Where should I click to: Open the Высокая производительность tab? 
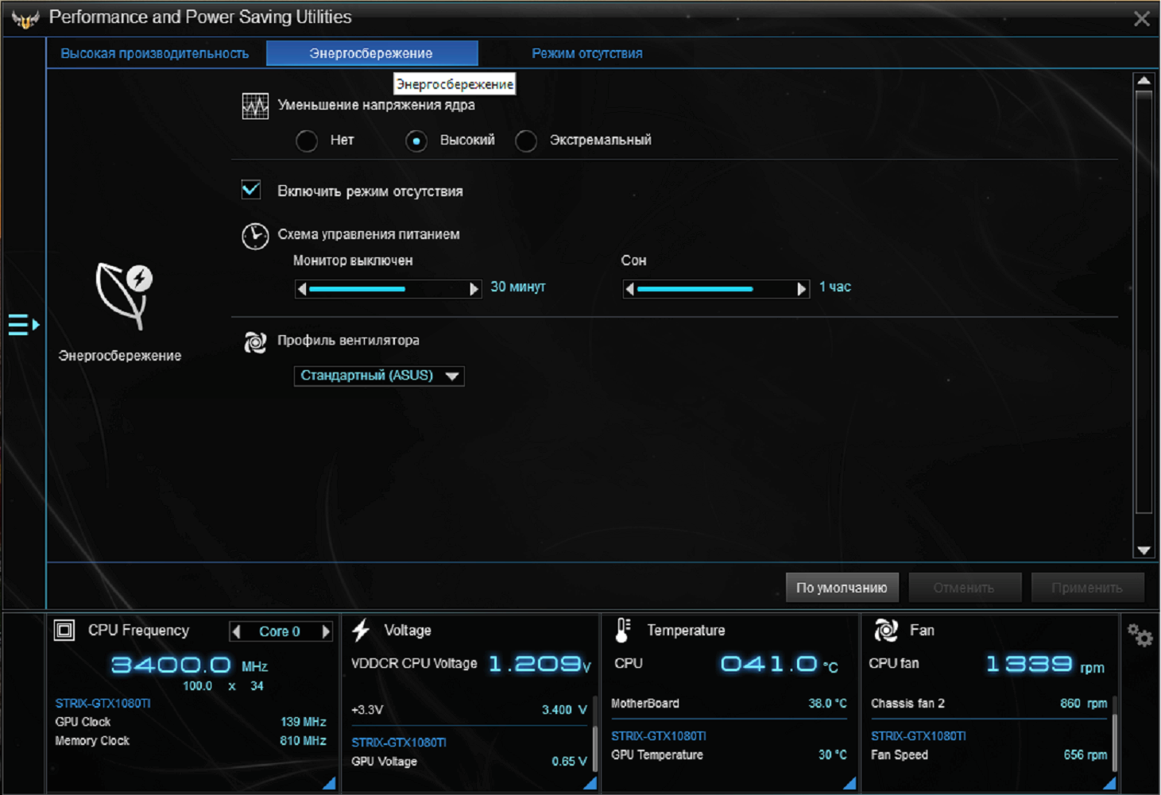point(155,54)
